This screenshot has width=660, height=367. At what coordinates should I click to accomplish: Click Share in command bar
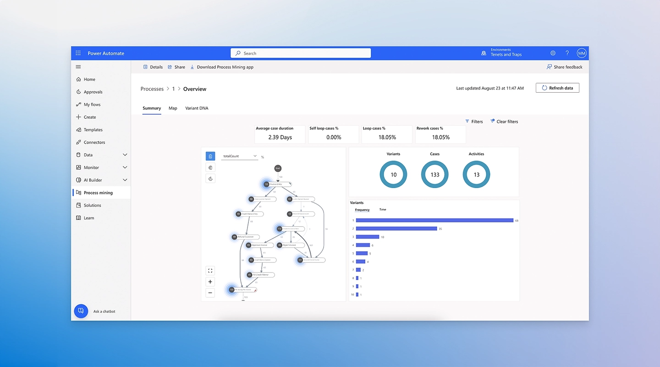coord(176,67)
